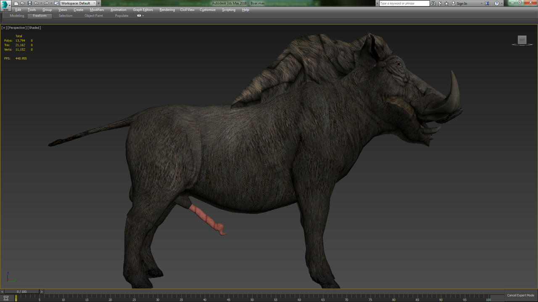Open the Animation menu
538x302 pixels.
[119, 10]
